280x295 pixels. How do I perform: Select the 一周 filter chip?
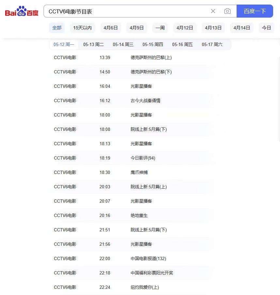pyautogui.click(x=160, y=28)
